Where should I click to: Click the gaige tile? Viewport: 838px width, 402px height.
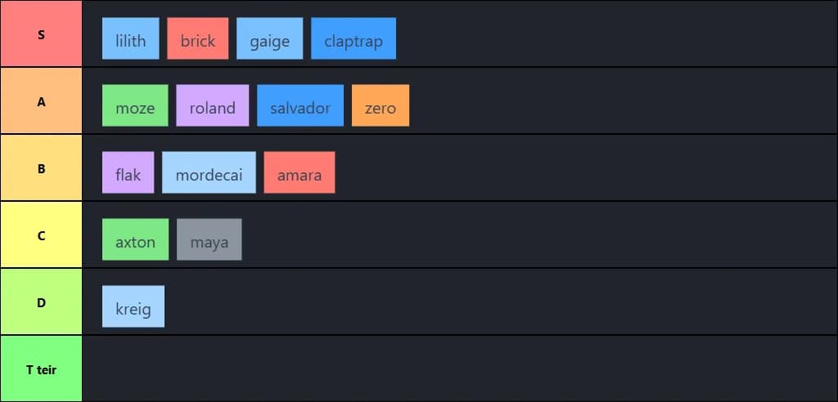click(x=269, y=38)
